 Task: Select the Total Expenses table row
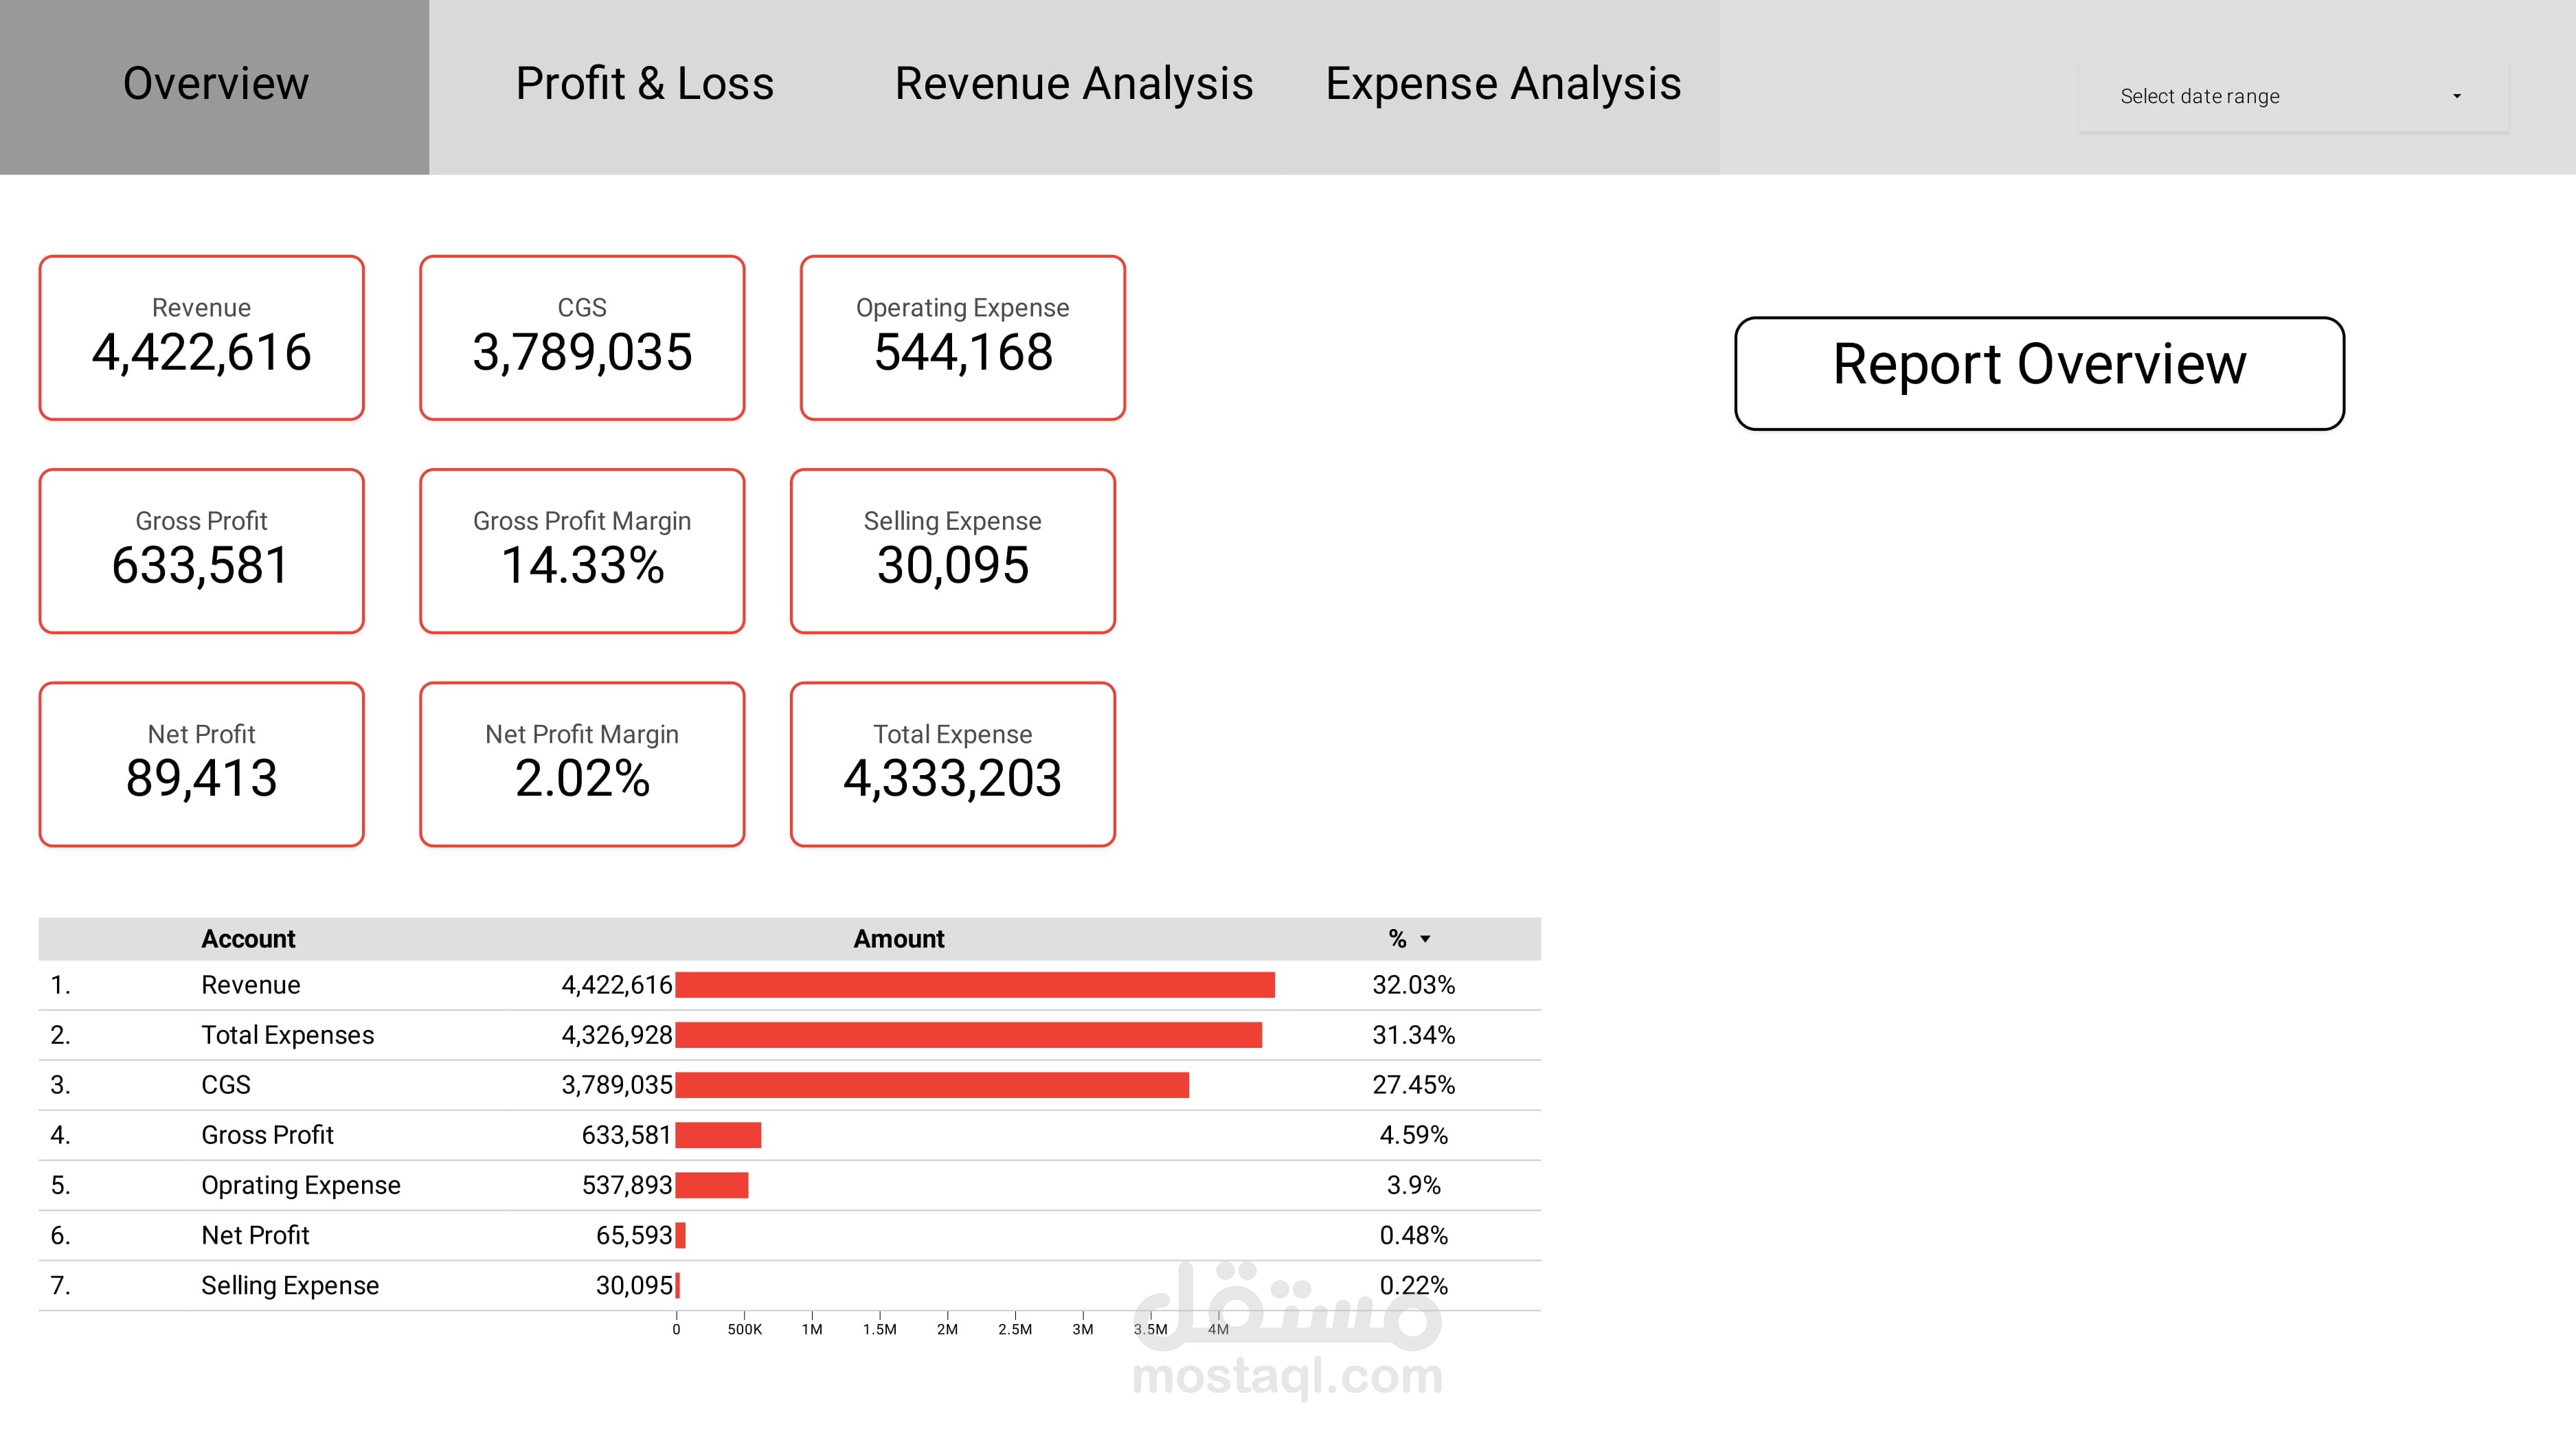(287, 1035)
